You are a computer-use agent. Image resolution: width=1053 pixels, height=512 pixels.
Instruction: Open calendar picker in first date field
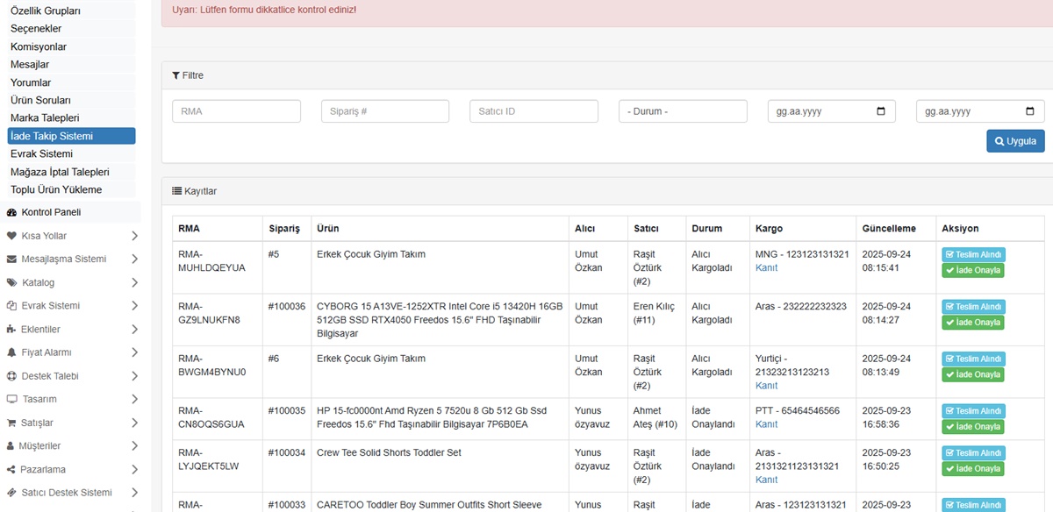tap(881, 112)
